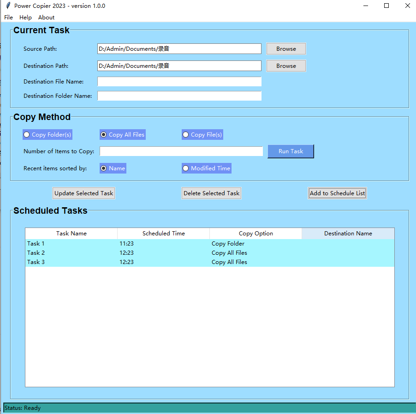Click Delete Selected Task button
Screen dimensions: 416x414
click(x=211, y=193)
